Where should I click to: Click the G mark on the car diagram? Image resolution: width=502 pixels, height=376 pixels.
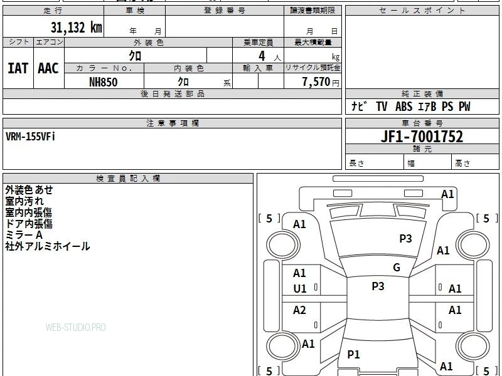[397, 268]
